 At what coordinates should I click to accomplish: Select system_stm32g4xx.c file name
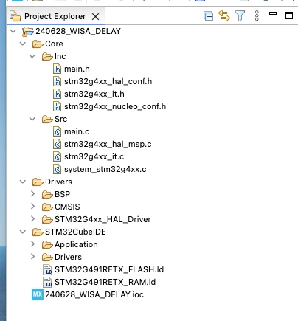click(x=105, y=169)
